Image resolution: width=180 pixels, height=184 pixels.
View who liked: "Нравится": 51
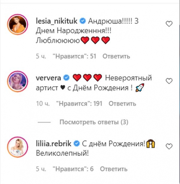(75, 56)
